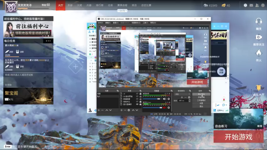Open the 聚宝阁 treasure panel
267x150 pixels.
28,96
